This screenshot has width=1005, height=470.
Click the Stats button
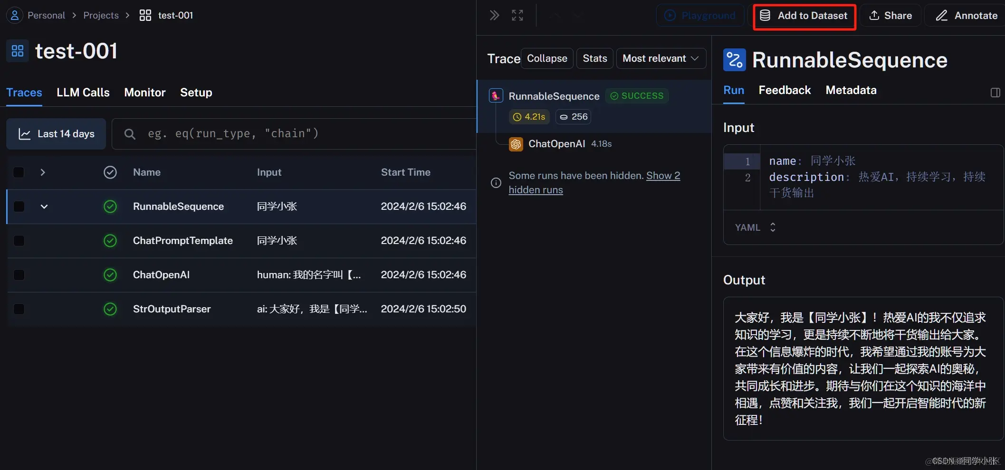595,58
